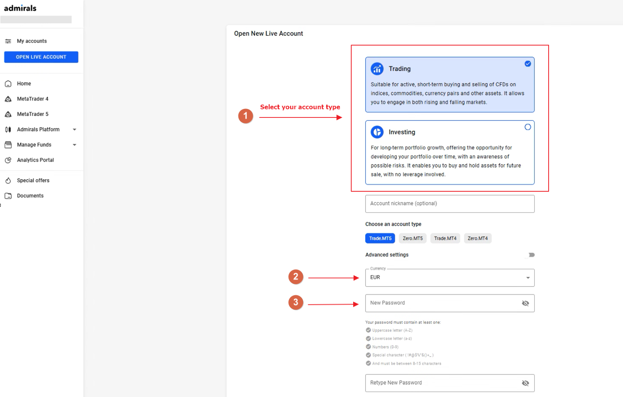Click 'Your password must contain at least one:' text
The image size is (623, 397).
pyautogui.click(x=403, y=322)
